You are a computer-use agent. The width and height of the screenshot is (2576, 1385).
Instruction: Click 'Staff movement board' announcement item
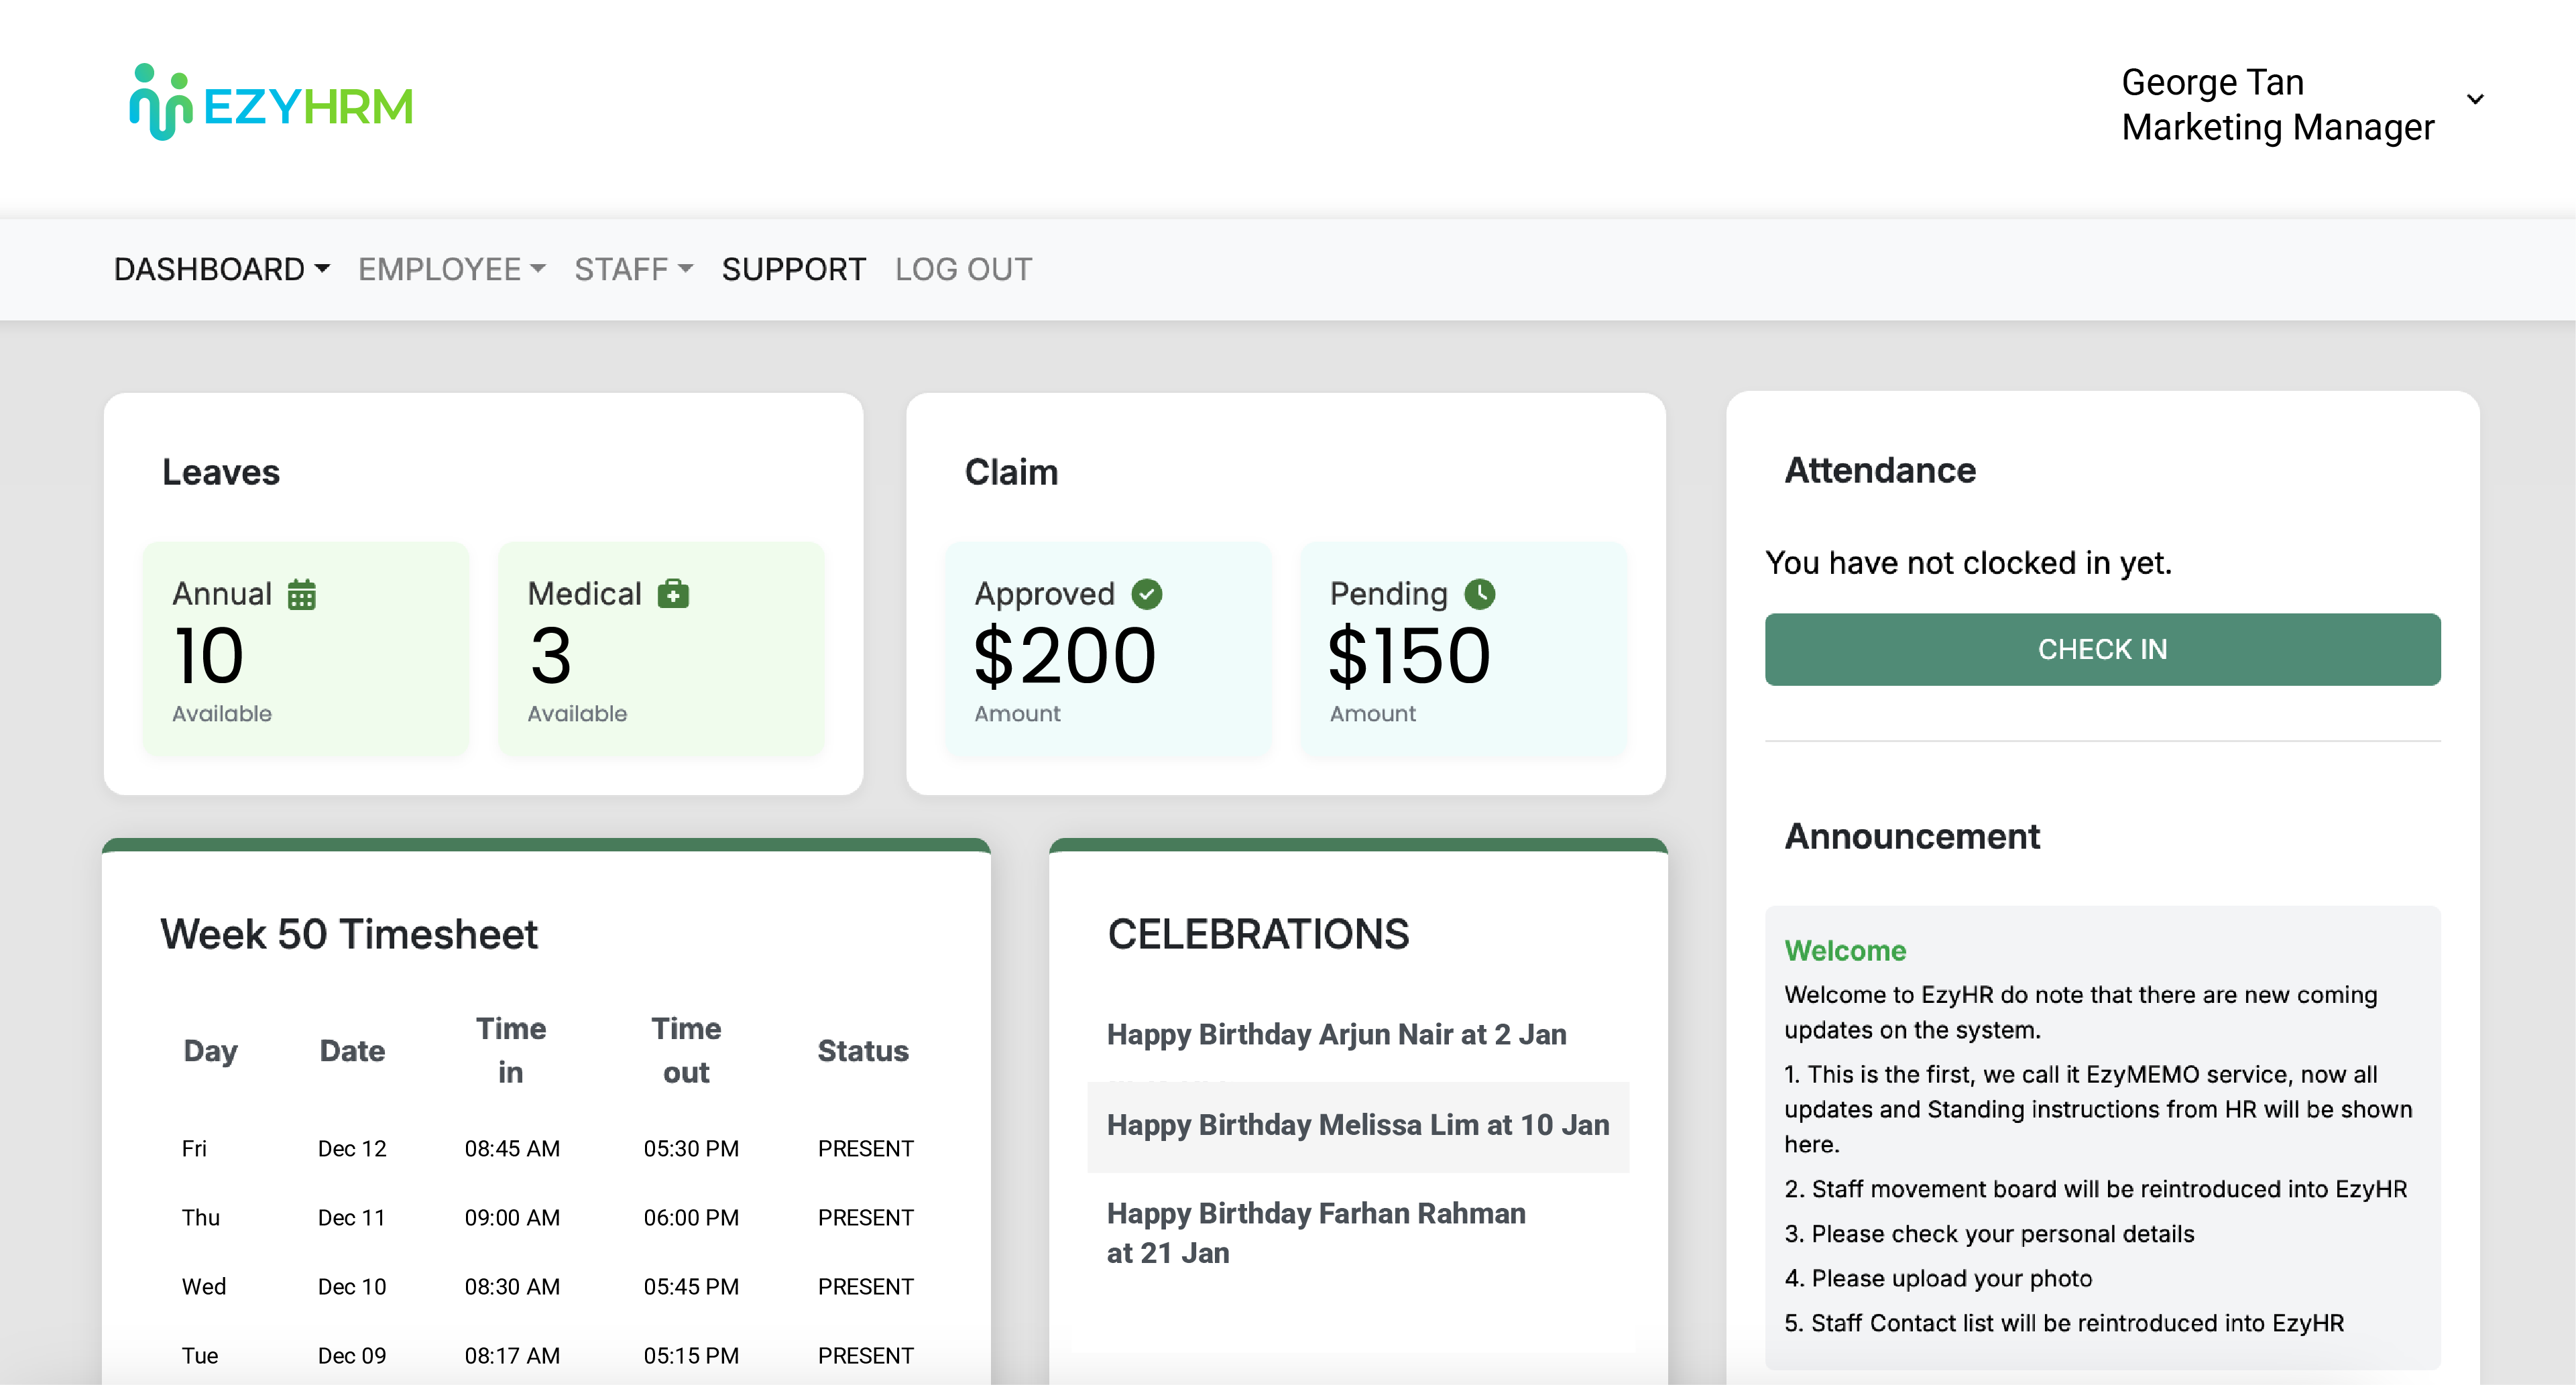tap(2096, 1189)
